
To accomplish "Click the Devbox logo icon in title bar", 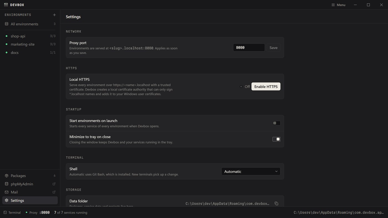I will click(x=6, y=5).
